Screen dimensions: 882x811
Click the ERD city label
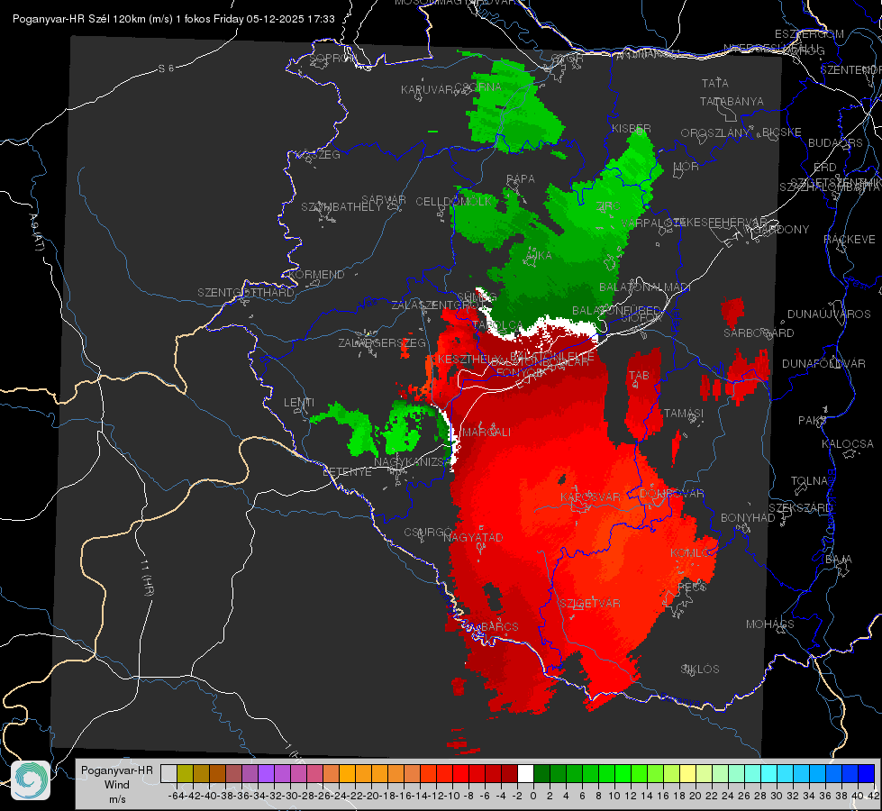[x=825, y=167]
